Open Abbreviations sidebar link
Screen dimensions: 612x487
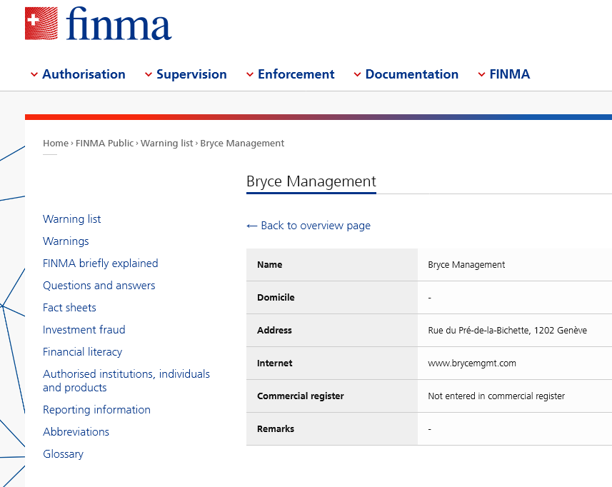coord(76,432)
